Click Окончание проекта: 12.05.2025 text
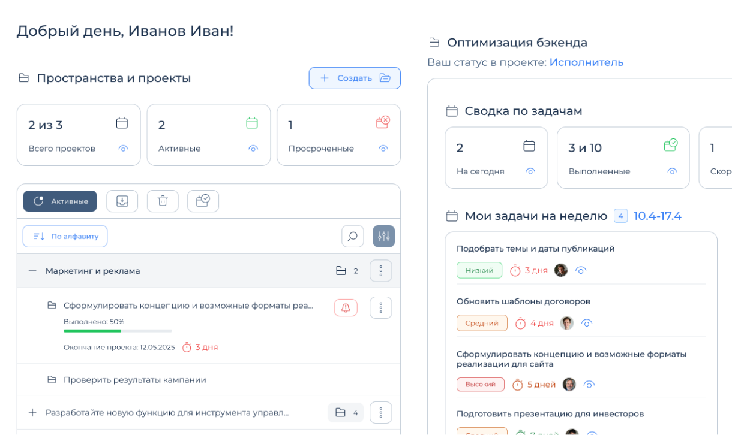The image size is (732, 435). pos(119,347)
